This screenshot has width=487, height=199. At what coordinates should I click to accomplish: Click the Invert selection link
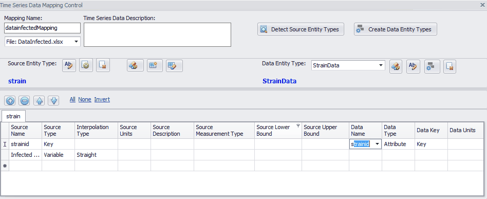click(102, 100)
